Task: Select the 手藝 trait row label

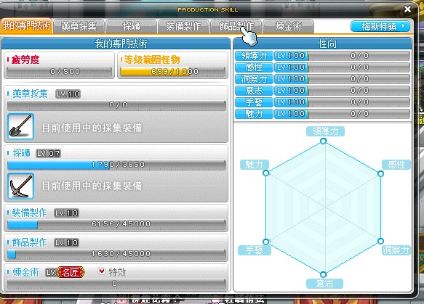Action: 254,102
